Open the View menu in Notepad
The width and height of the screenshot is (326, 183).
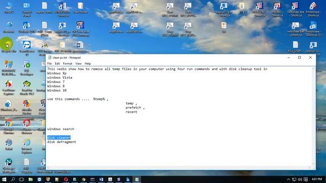tap(78, 64)
